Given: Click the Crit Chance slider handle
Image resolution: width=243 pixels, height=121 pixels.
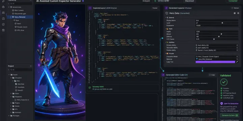Looking at the screenshot, I should [214, 39].
